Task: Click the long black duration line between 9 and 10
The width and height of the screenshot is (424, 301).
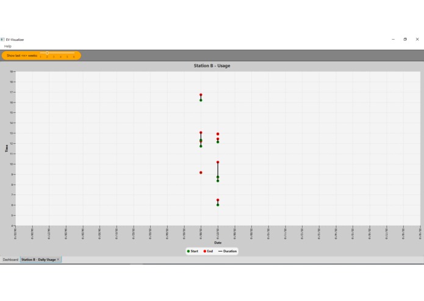Action: 218,169
